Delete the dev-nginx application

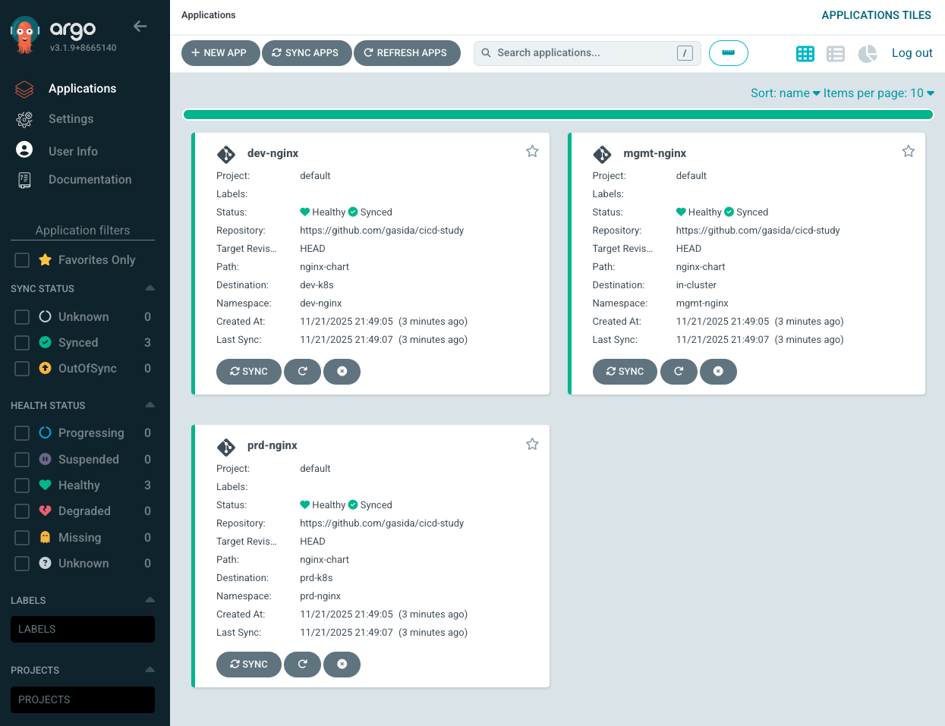342,372
